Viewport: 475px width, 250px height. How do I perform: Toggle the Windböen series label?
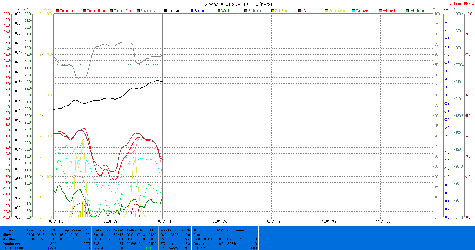pos(417,11)
